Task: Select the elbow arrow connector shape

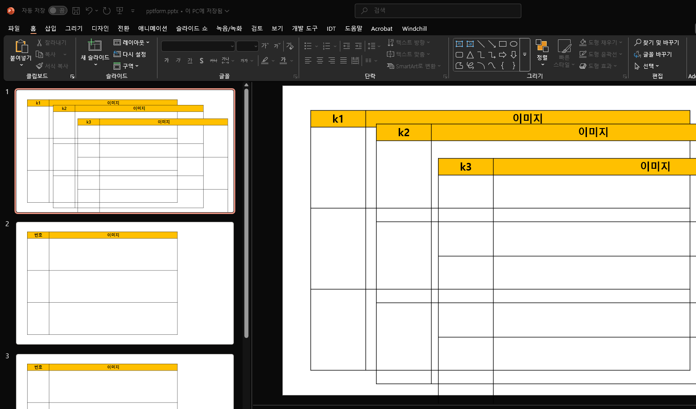Action: coord(492,55)
